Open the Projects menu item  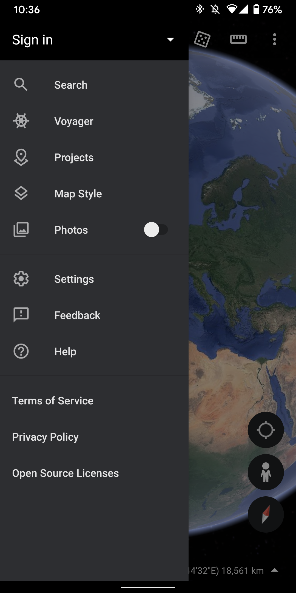(x=74, y=158)
